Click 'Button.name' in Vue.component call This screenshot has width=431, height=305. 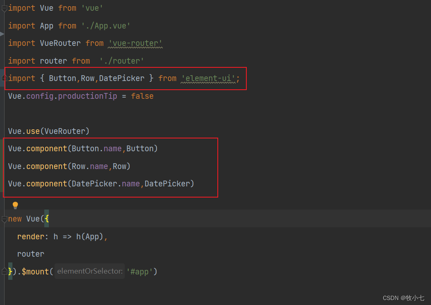coord(96,149)
